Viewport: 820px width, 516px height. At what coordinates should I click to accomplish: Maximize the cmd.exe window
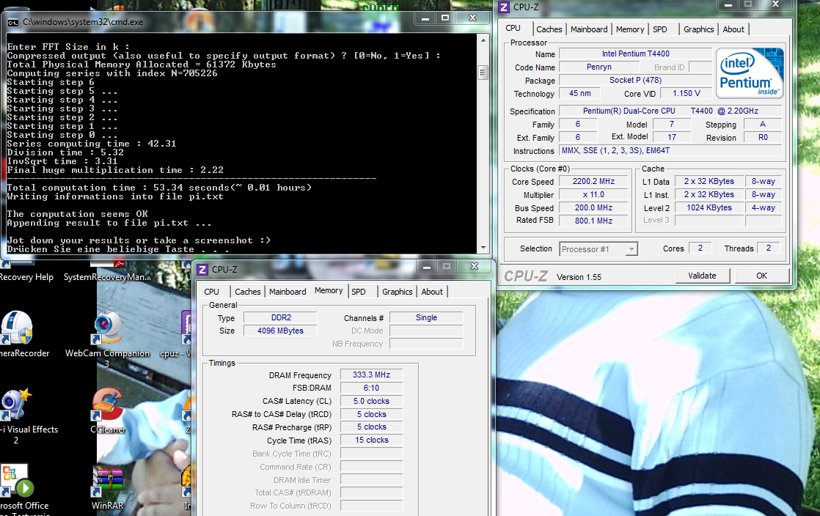coord(445,18)
